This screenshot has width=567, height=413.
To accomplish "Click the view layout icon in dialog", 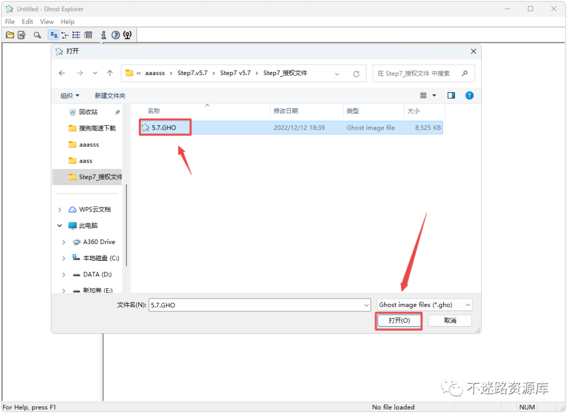I will pos(423,96).
